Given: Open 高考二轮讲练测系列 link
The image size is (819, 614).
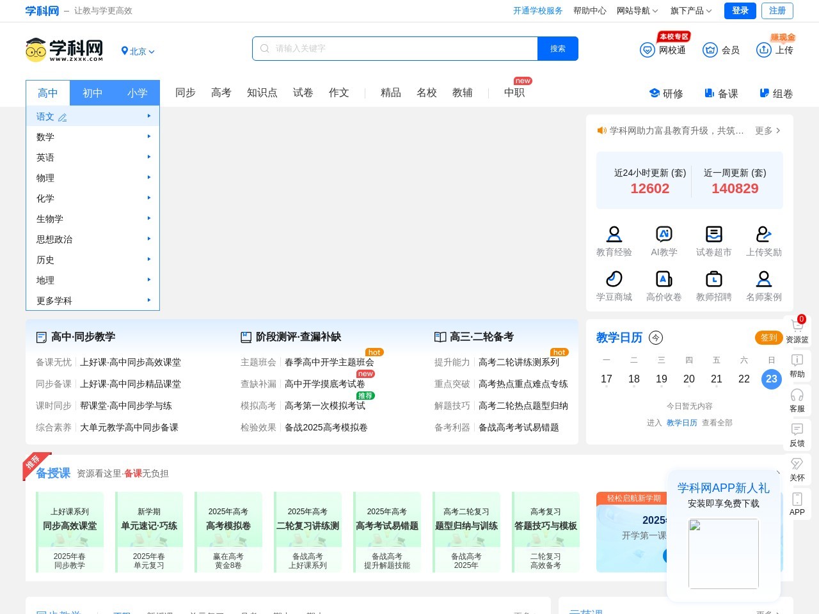Looking at the screenshot, I should 519,362.
